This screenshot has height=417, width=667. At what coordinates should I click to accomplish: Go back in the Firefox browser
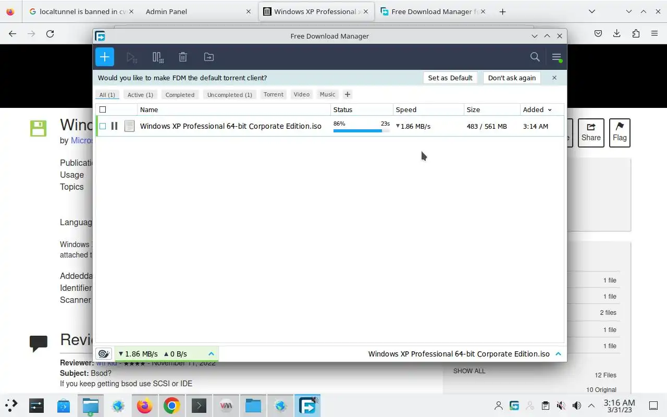click(13, 33)
